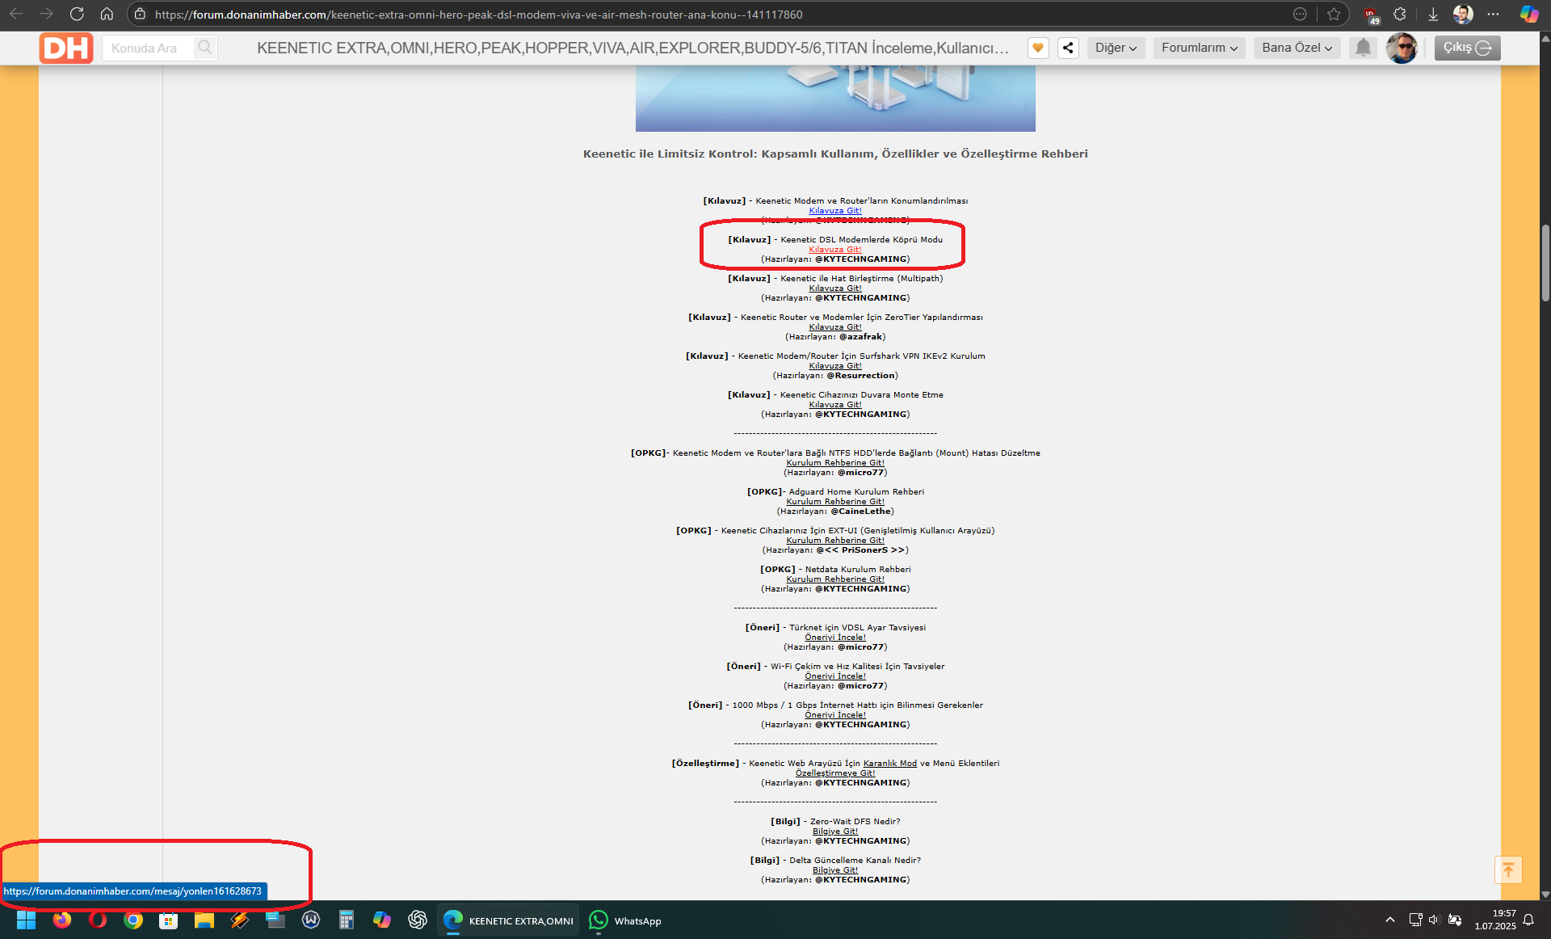
Task: Open Kılavuza Git for DSL Köprü Modu guide
Action: 835,250
